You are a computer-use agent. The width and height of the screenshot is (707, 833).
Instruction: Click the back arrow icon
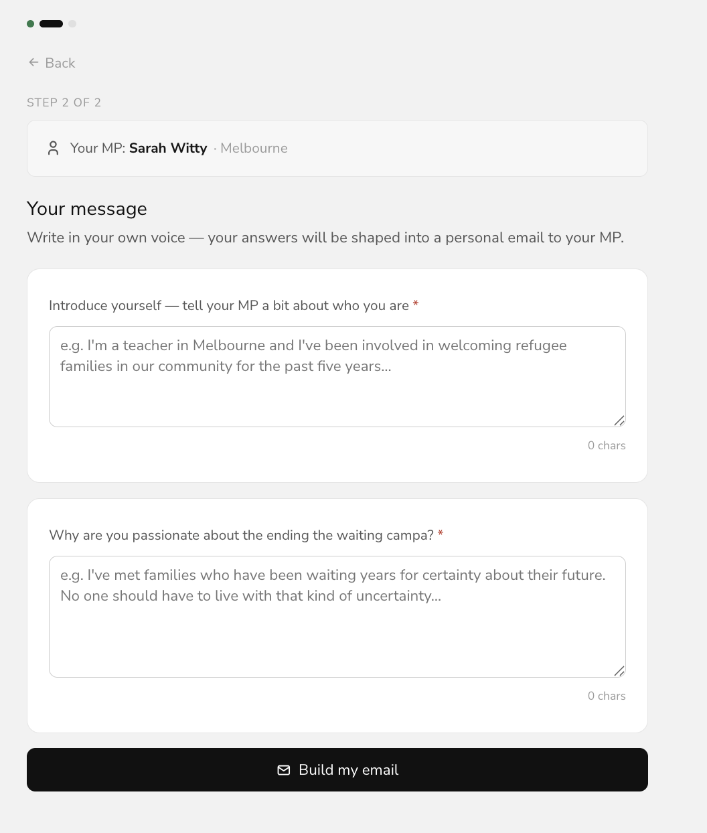(33, 62)
